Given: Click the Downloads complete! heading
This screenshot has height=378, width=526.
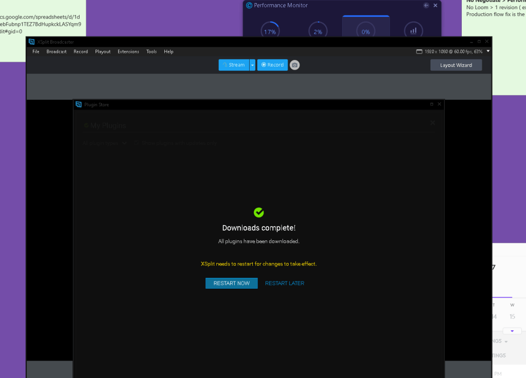Looking at the screenshot, I should click(259, 228).
